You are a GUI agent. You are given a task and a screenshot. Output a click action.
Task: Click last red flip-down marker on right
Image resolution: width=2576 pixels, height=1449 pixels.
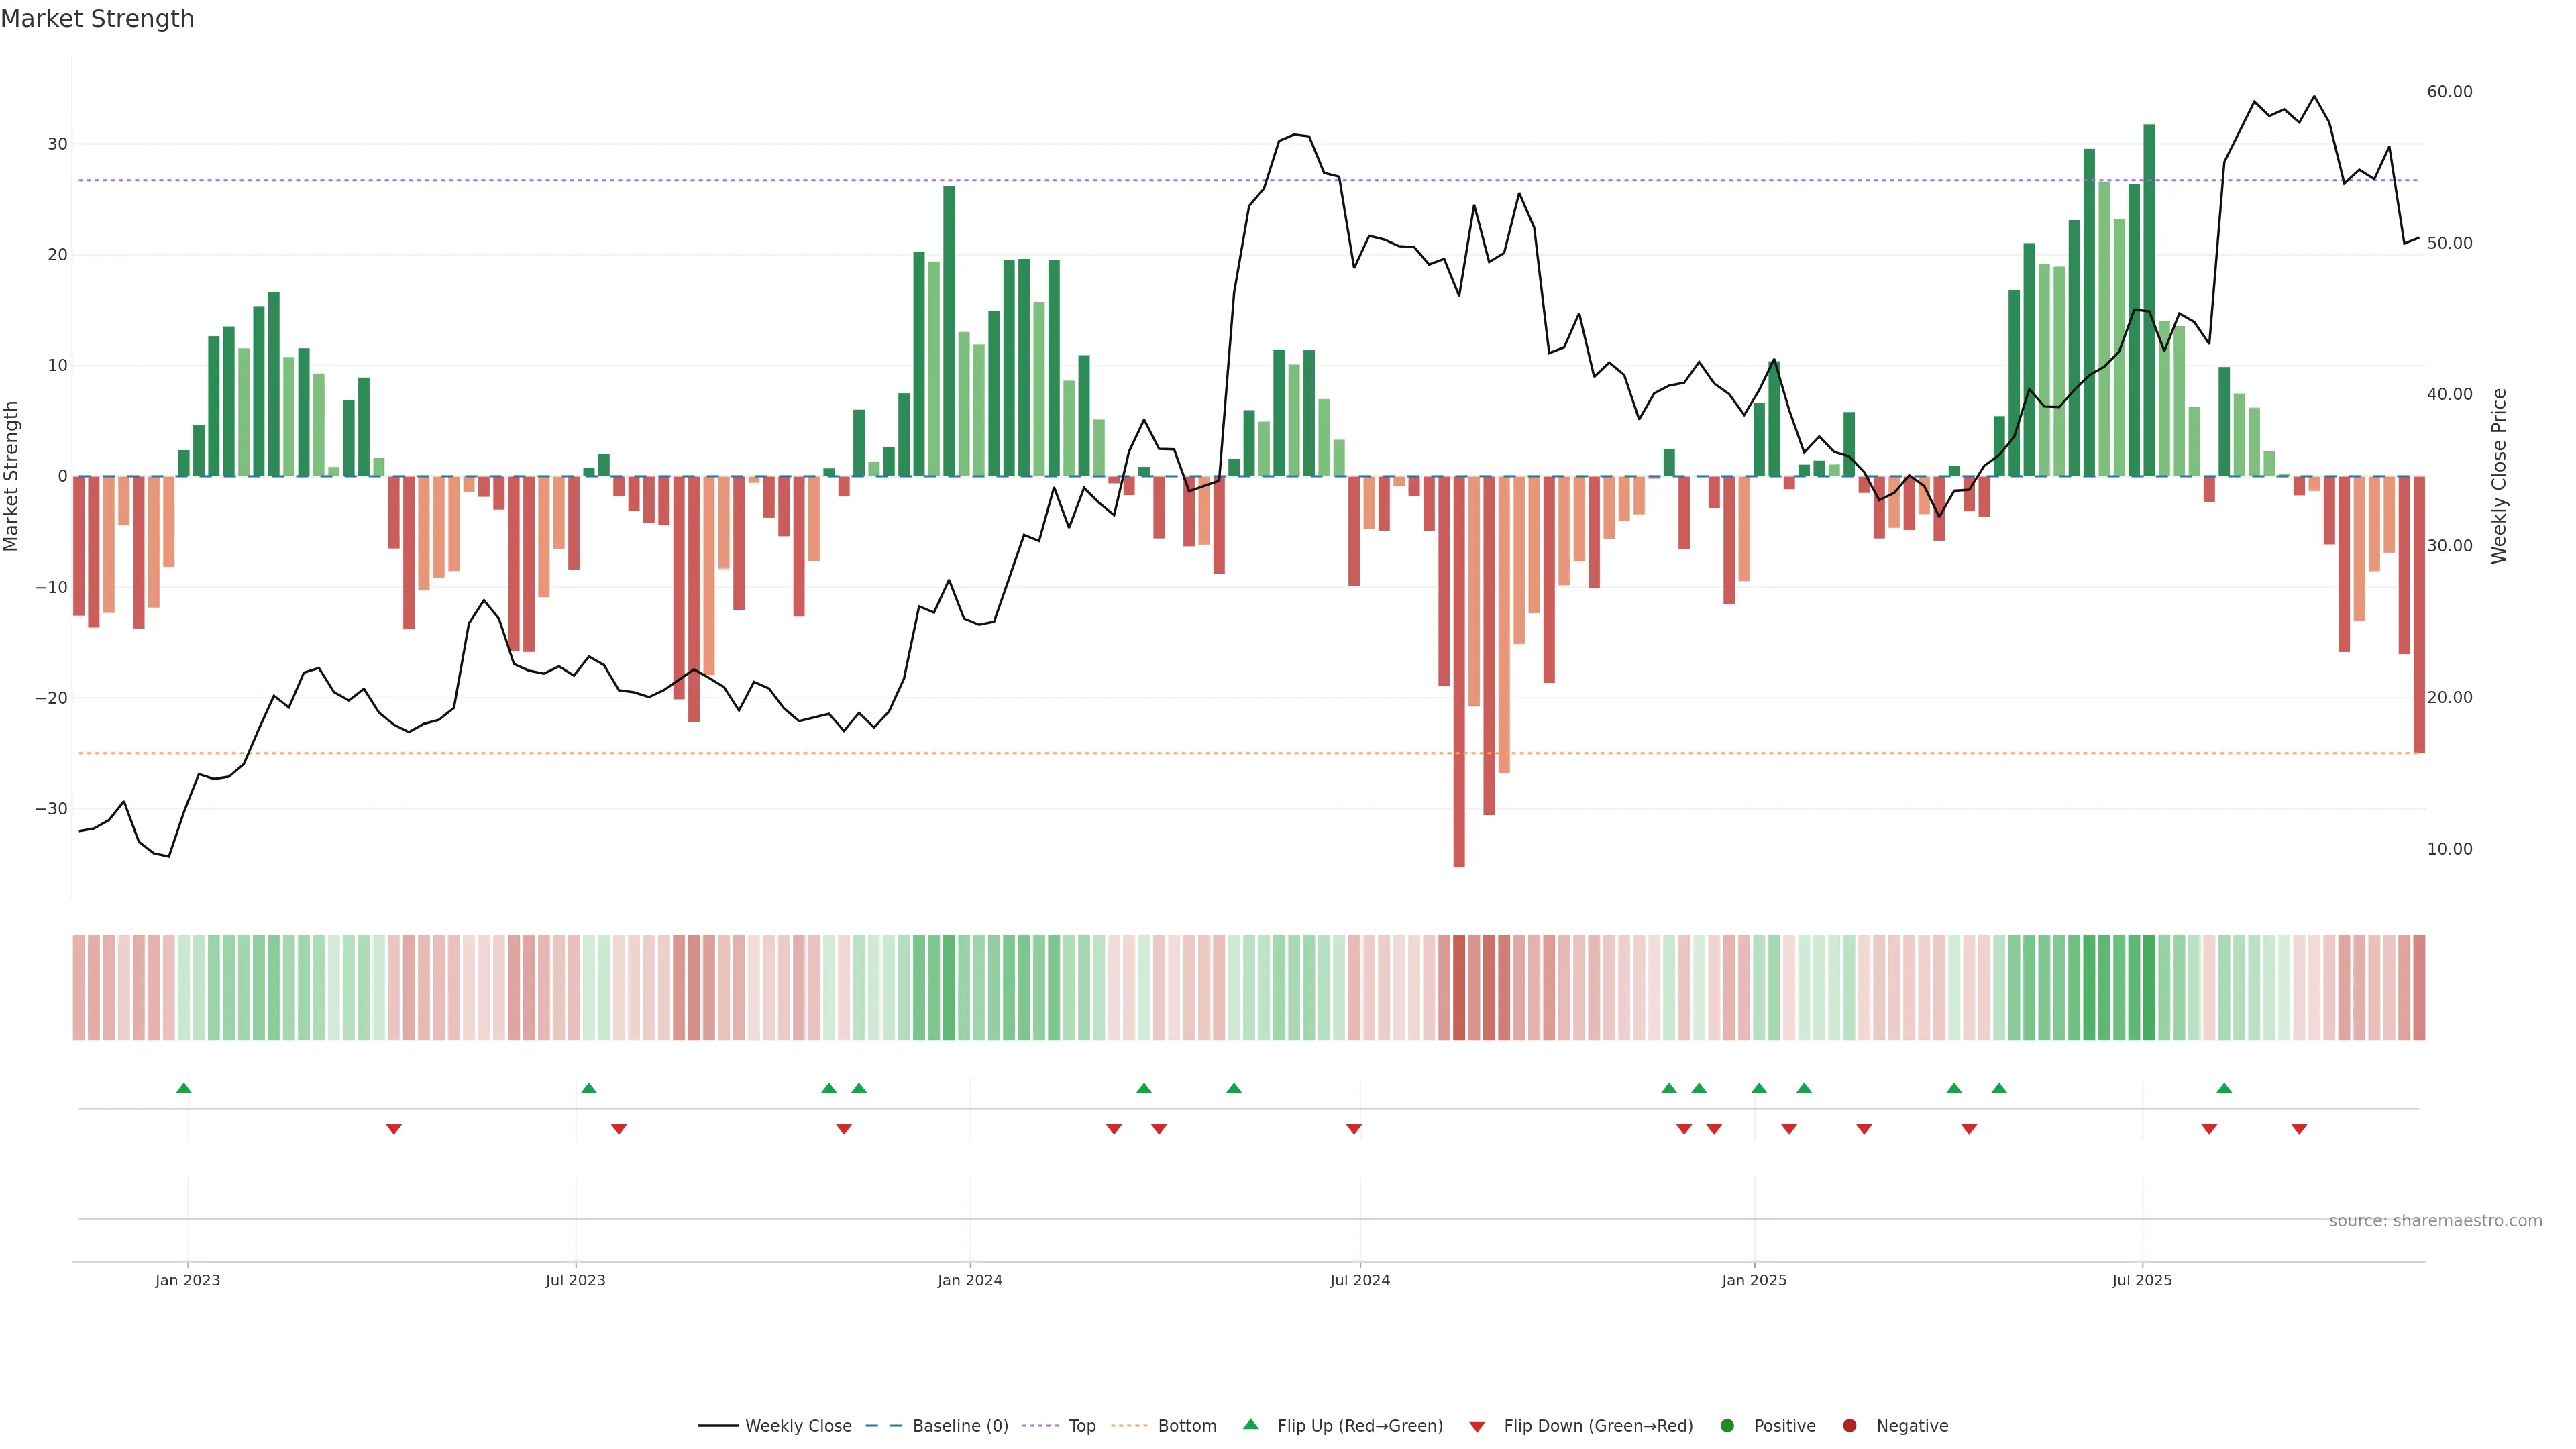point(2299,1129)
